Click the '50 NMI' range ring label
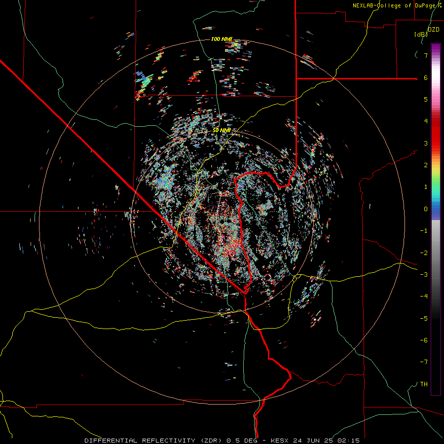Viewport: 444px width, 444px height. coord(222,130)
